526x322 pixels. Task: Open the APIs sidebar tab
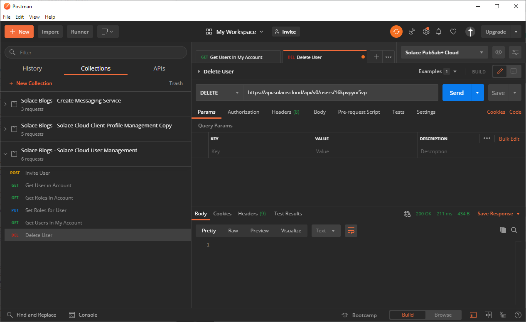point(159,68)
